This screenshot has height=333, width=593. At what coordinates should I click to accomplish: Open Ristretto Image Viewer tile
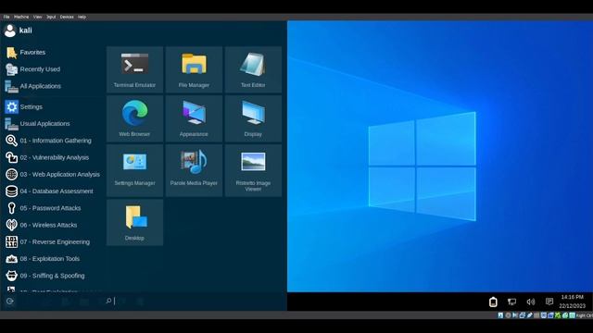pos(253,170)
